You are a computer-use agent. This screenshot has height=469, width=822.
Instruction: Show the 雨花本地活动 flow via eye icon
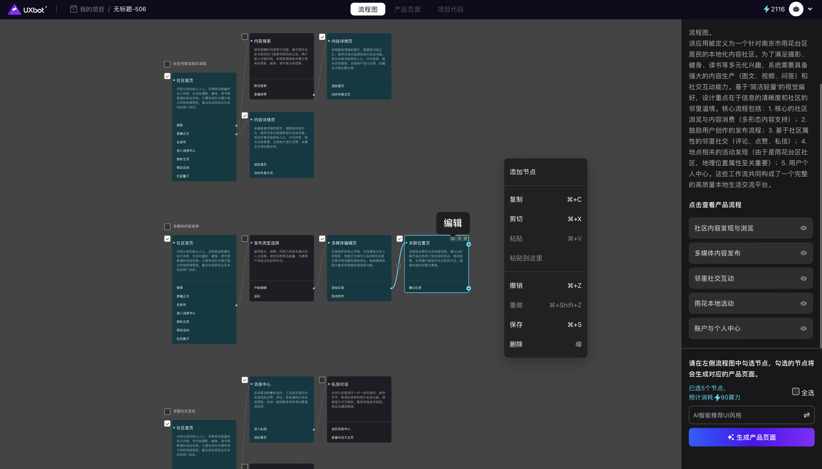click(804, 304)
